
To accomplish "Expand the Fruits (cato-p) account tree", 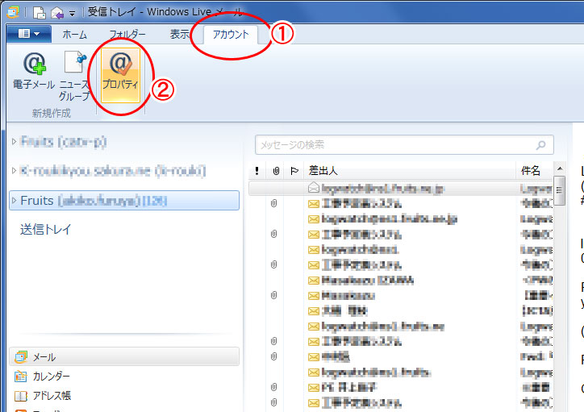I will pos(14,142).
